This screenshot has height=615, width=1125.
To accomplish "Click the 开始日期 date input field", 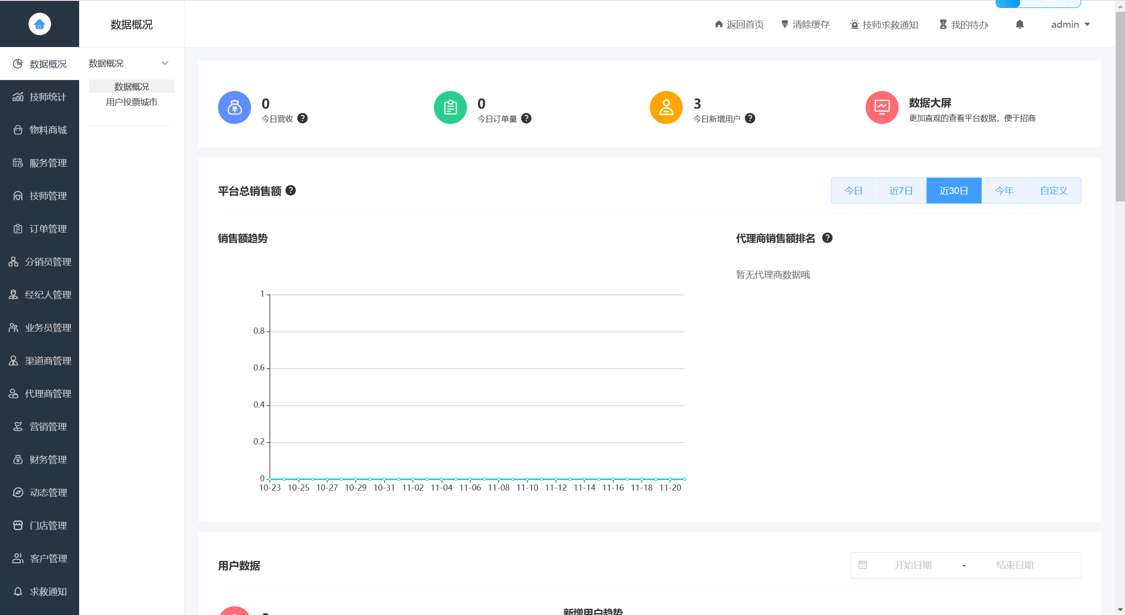I will click(x=913, y=565).
